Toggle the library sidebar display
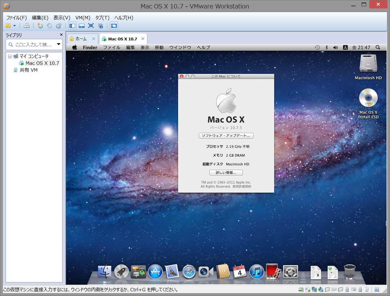Screen dimensions: 390x296 tap(72, 26)
